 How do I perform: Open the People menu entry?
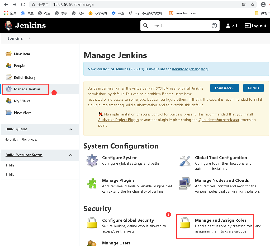20,66
